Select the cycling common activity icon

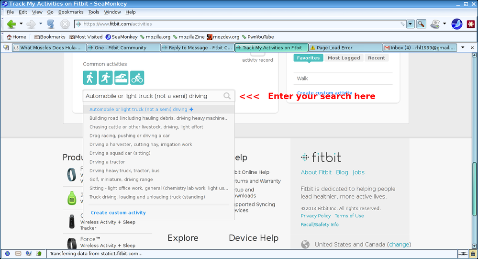[x=137, y=78]
